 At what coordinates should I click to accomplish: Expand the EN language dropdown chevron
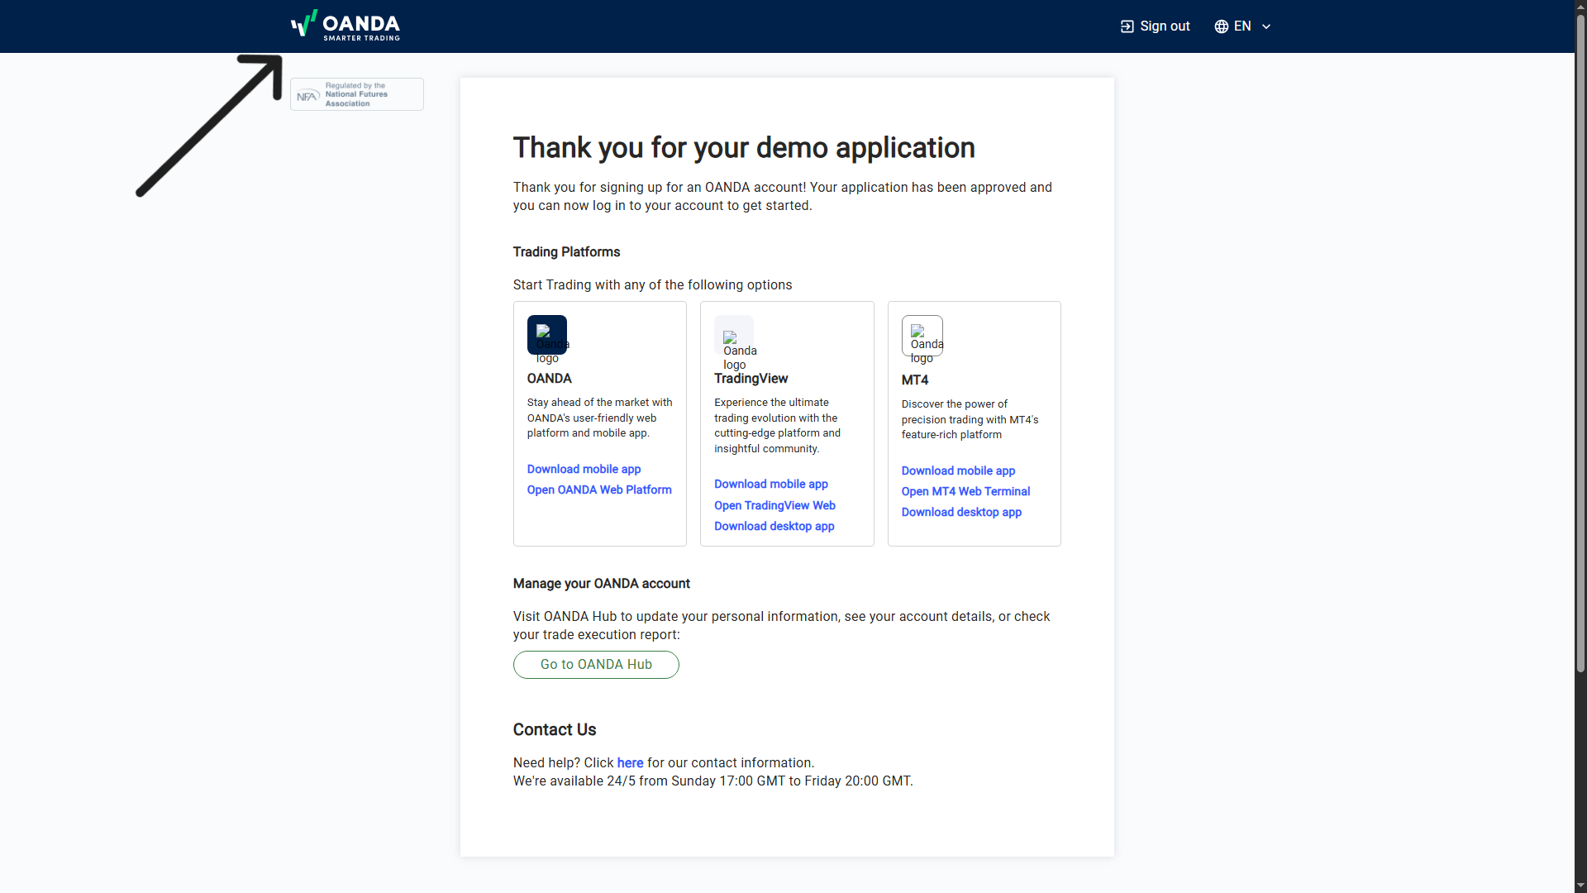coord(1266,26)
